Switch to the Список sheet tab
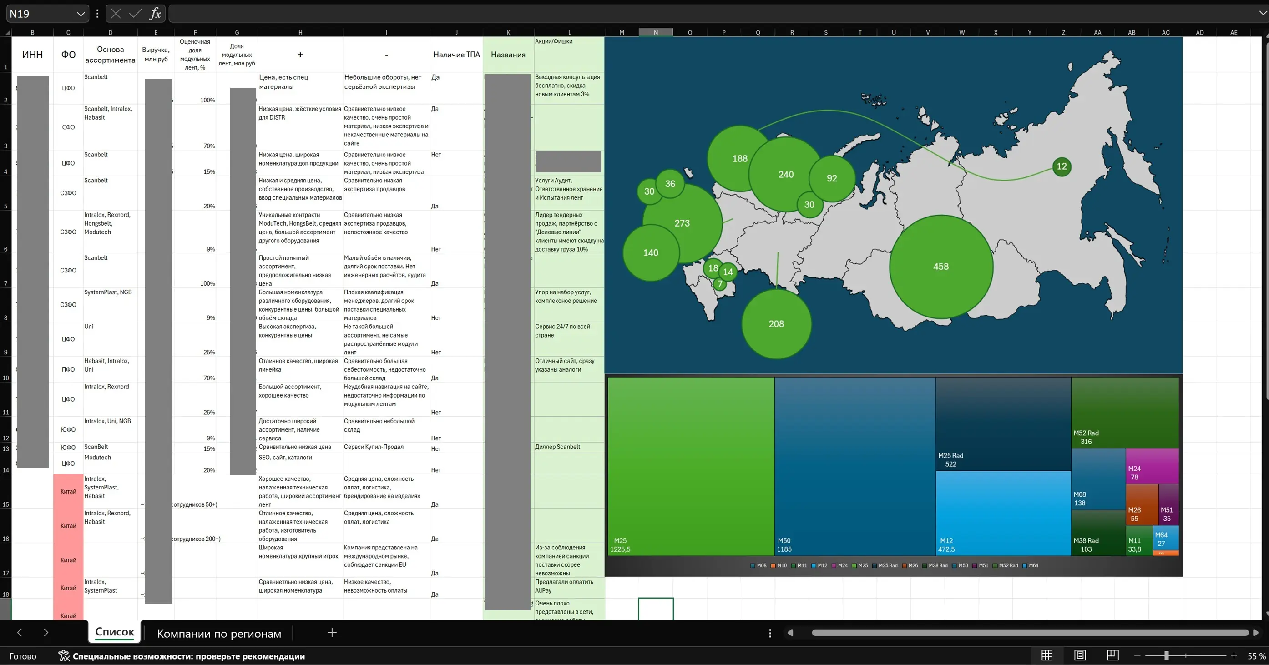The height and width of the screenshot is (665, 1269). pyautogui.click(x=115, y=632)
